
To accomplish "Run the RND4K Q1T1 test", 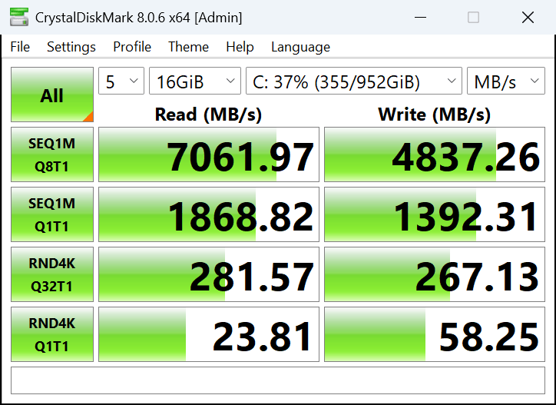I will [x=52, y=334].
